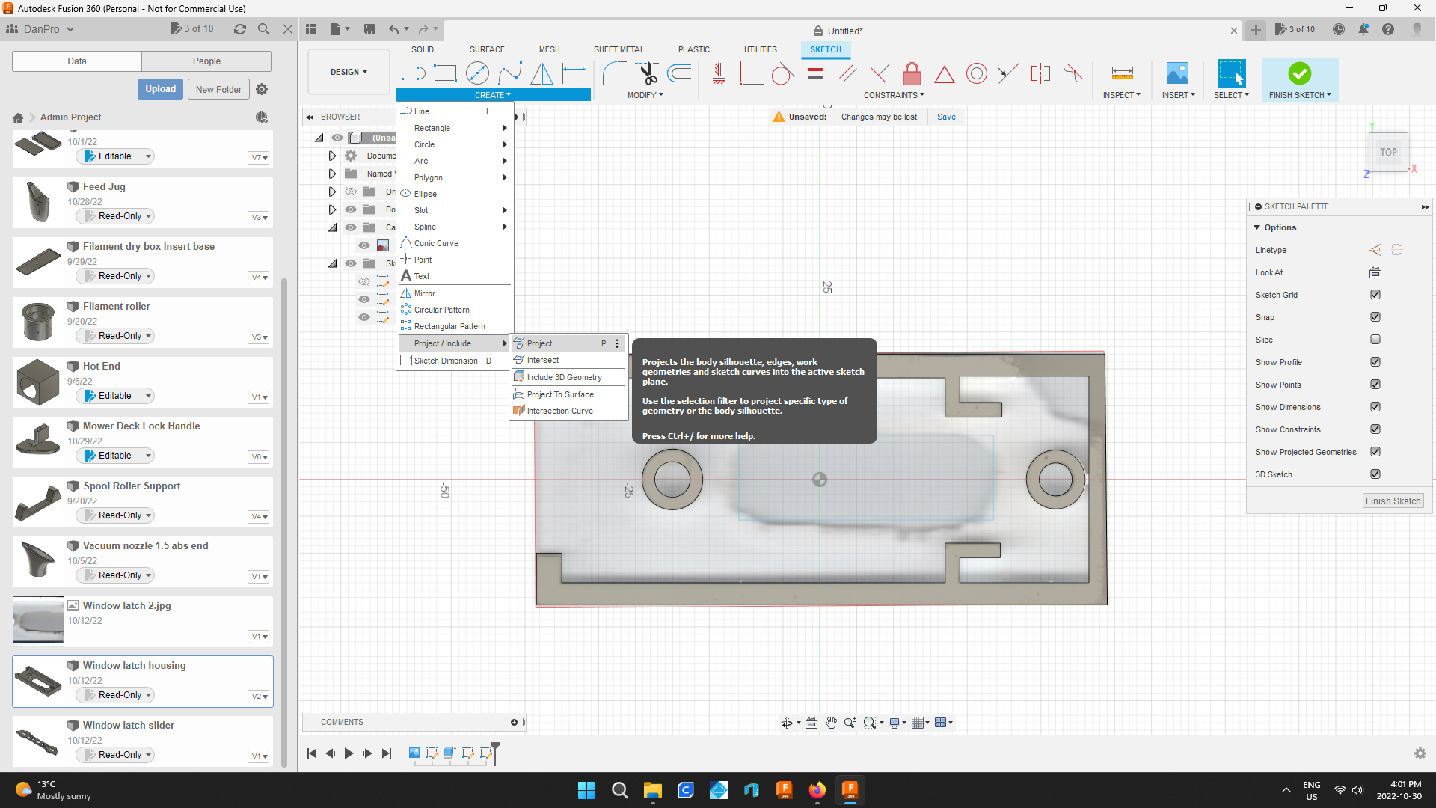
Task: Apply the Tangent constraint
Action: (783, 73)
